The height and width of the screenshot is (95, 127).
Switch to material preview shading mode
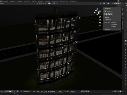tap(119, 3)
